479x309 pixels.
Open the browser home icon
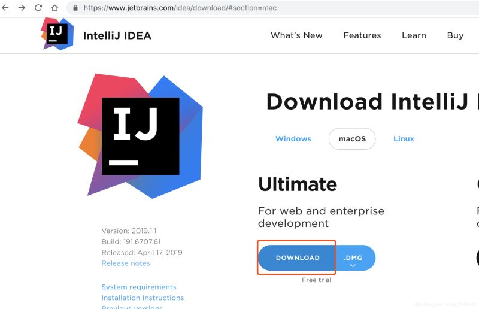coord(54,7)
